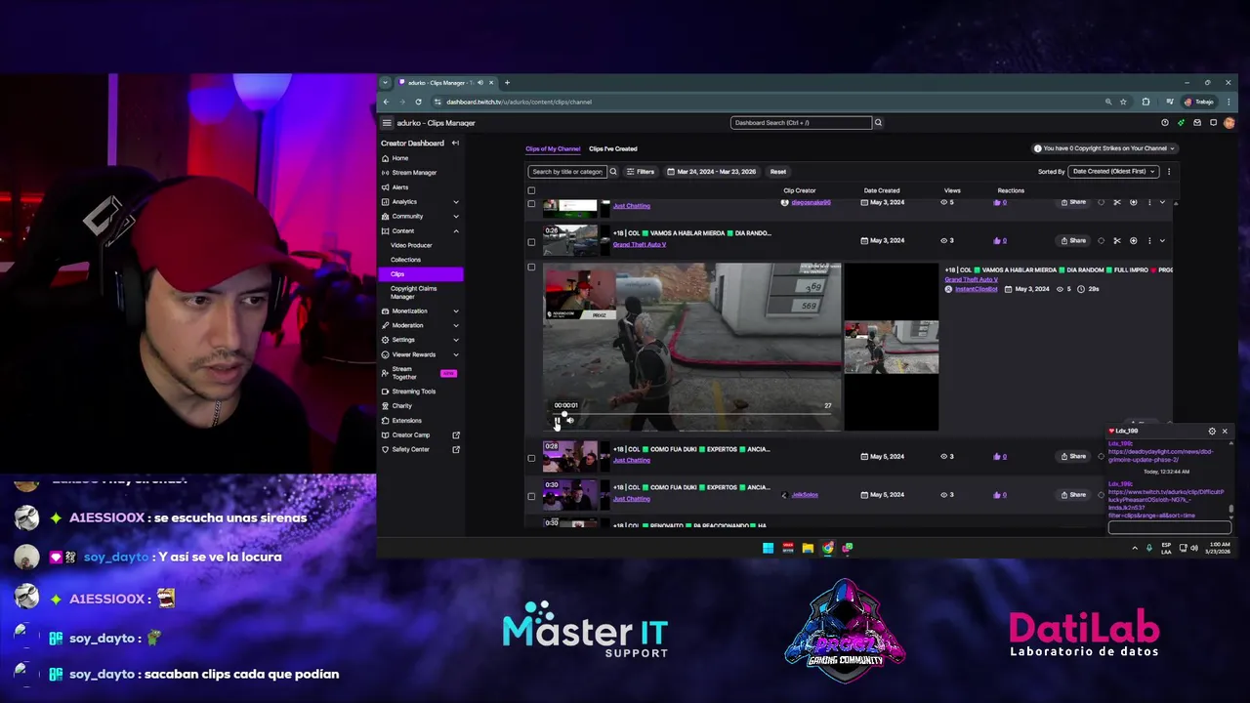Open the whispers chat bubble icon
The image size is (1250, 703).
(x=1213, y=123)
